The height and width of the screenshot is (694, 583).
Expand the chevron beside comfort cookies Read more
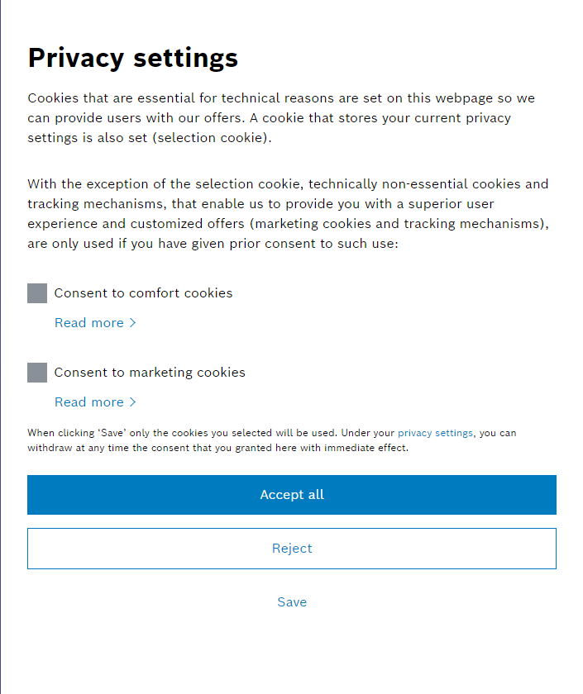tap(133, 323)
